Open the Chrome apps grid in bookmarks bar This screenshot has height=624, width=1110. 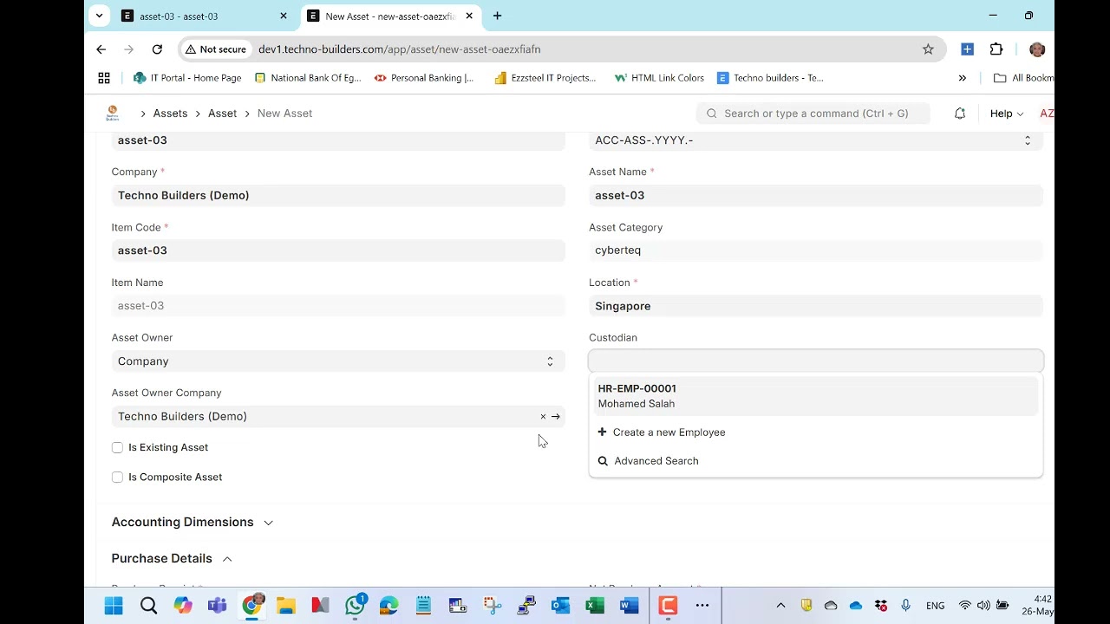click(104, 78)
